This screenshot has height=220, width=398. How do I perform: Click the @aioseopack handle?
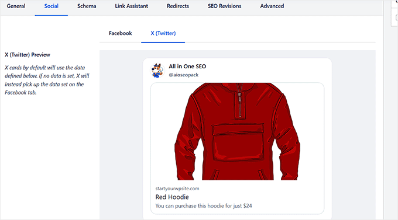(x=184, y=75)
